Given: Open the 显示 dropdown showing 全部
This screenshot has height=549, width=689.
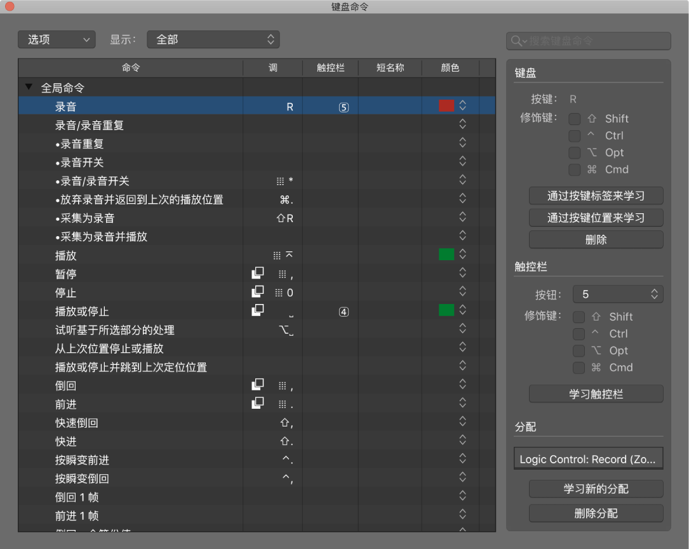Looking at the screenshot, I should (x=213, y=39).
